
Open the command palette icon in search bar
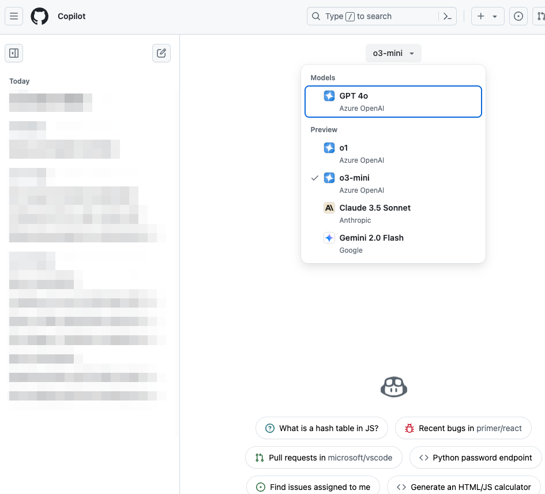(448, 16)
